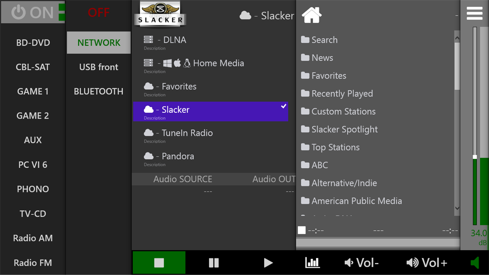Lower volume with Vol- button
Image resolution: width=489 pixels, height=275 pixels.
361,262
